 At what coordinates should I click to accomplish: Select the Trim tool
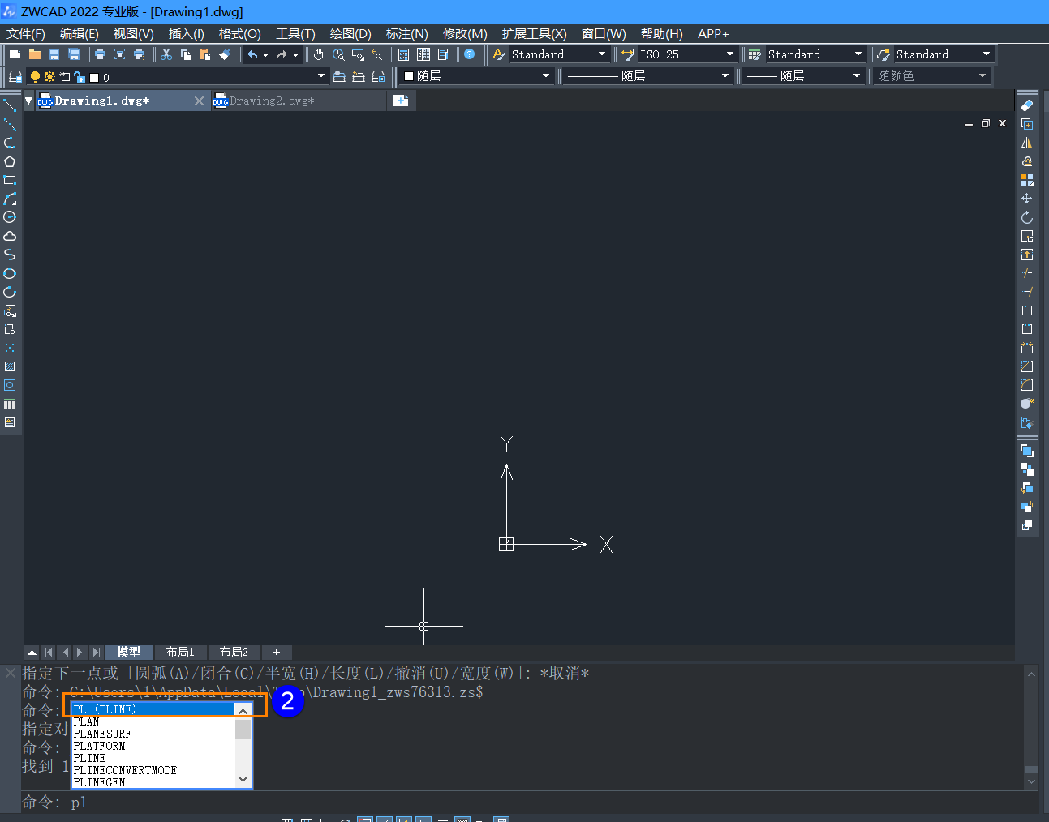1027,273
